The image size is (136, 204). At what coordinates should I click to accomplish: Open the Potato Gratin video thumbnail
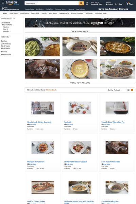(117, 47)
